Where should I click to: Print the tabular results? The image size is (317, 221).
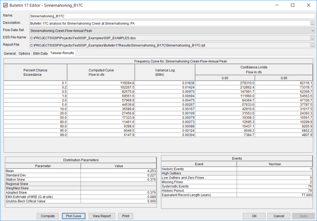coord(126,216)
